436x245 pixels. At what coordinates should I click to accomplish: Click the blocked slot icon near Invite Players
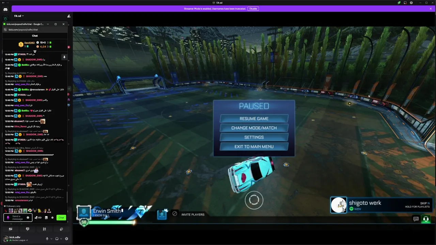[x=175, y=214]
